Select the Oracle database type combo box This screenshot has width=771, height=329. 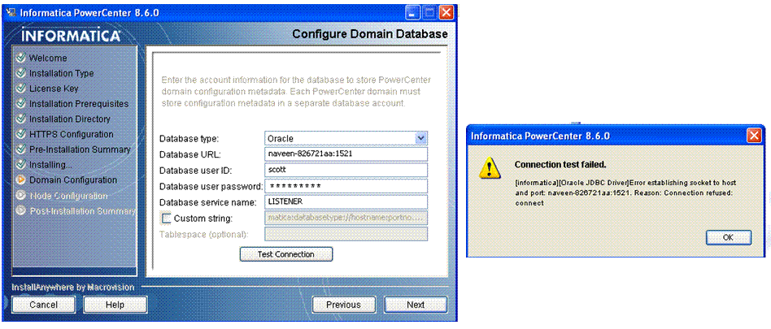coord(346,138)
